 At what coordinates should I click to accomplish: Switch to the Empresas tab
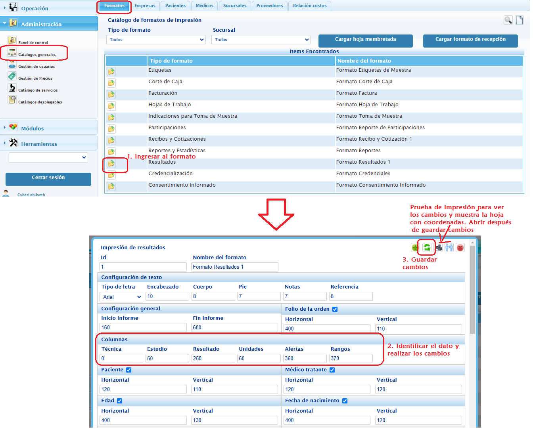point(145,6)
